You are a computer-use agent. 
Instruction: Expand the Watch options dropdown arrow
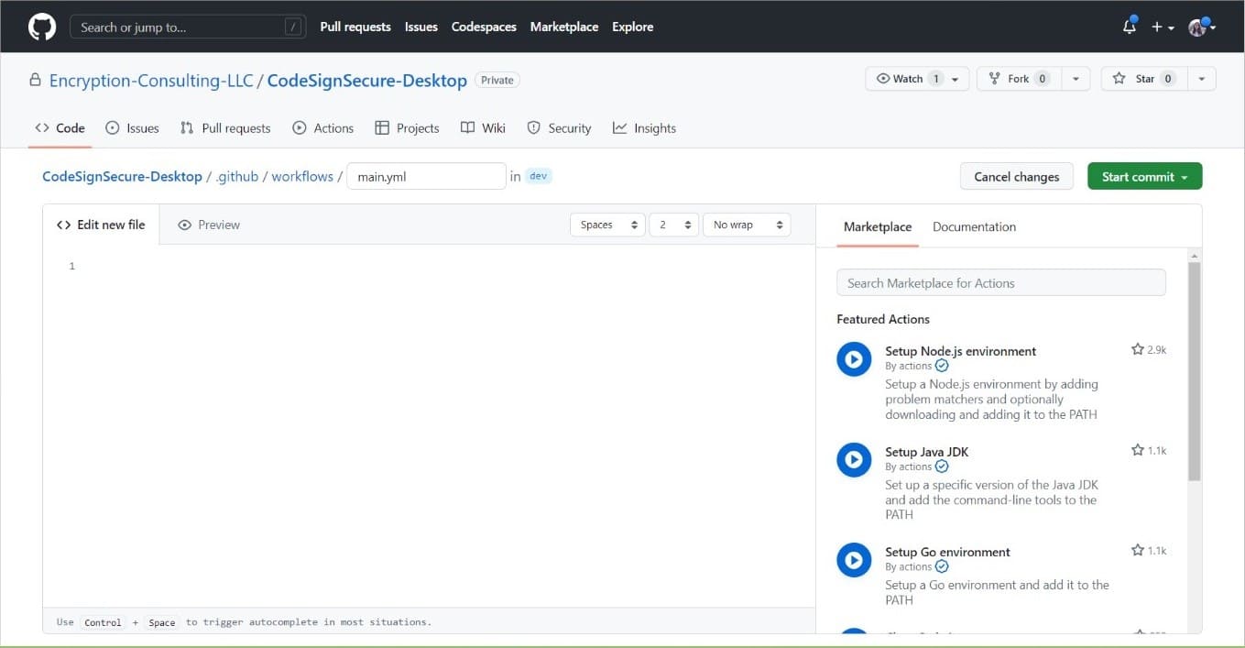(x=955, y=79)
